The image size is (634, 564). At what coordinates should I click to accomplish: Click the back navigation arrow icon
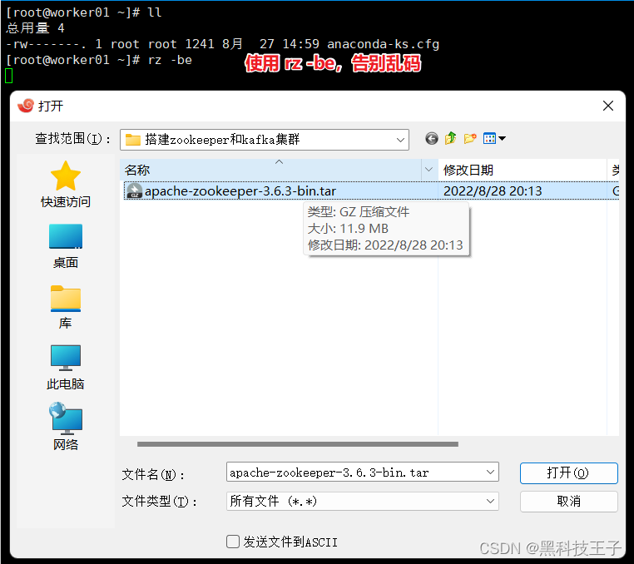click(432, 139)
